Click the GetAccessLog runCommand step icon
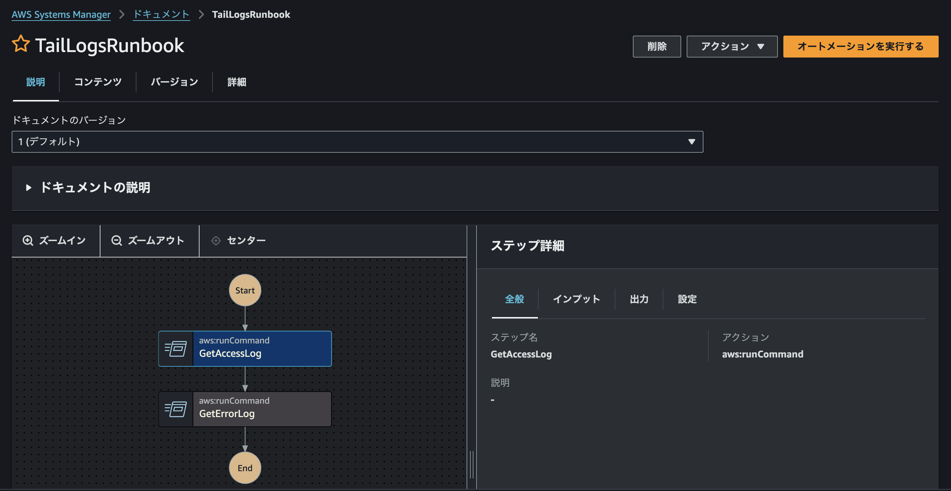951x491 pixels. 176,349
